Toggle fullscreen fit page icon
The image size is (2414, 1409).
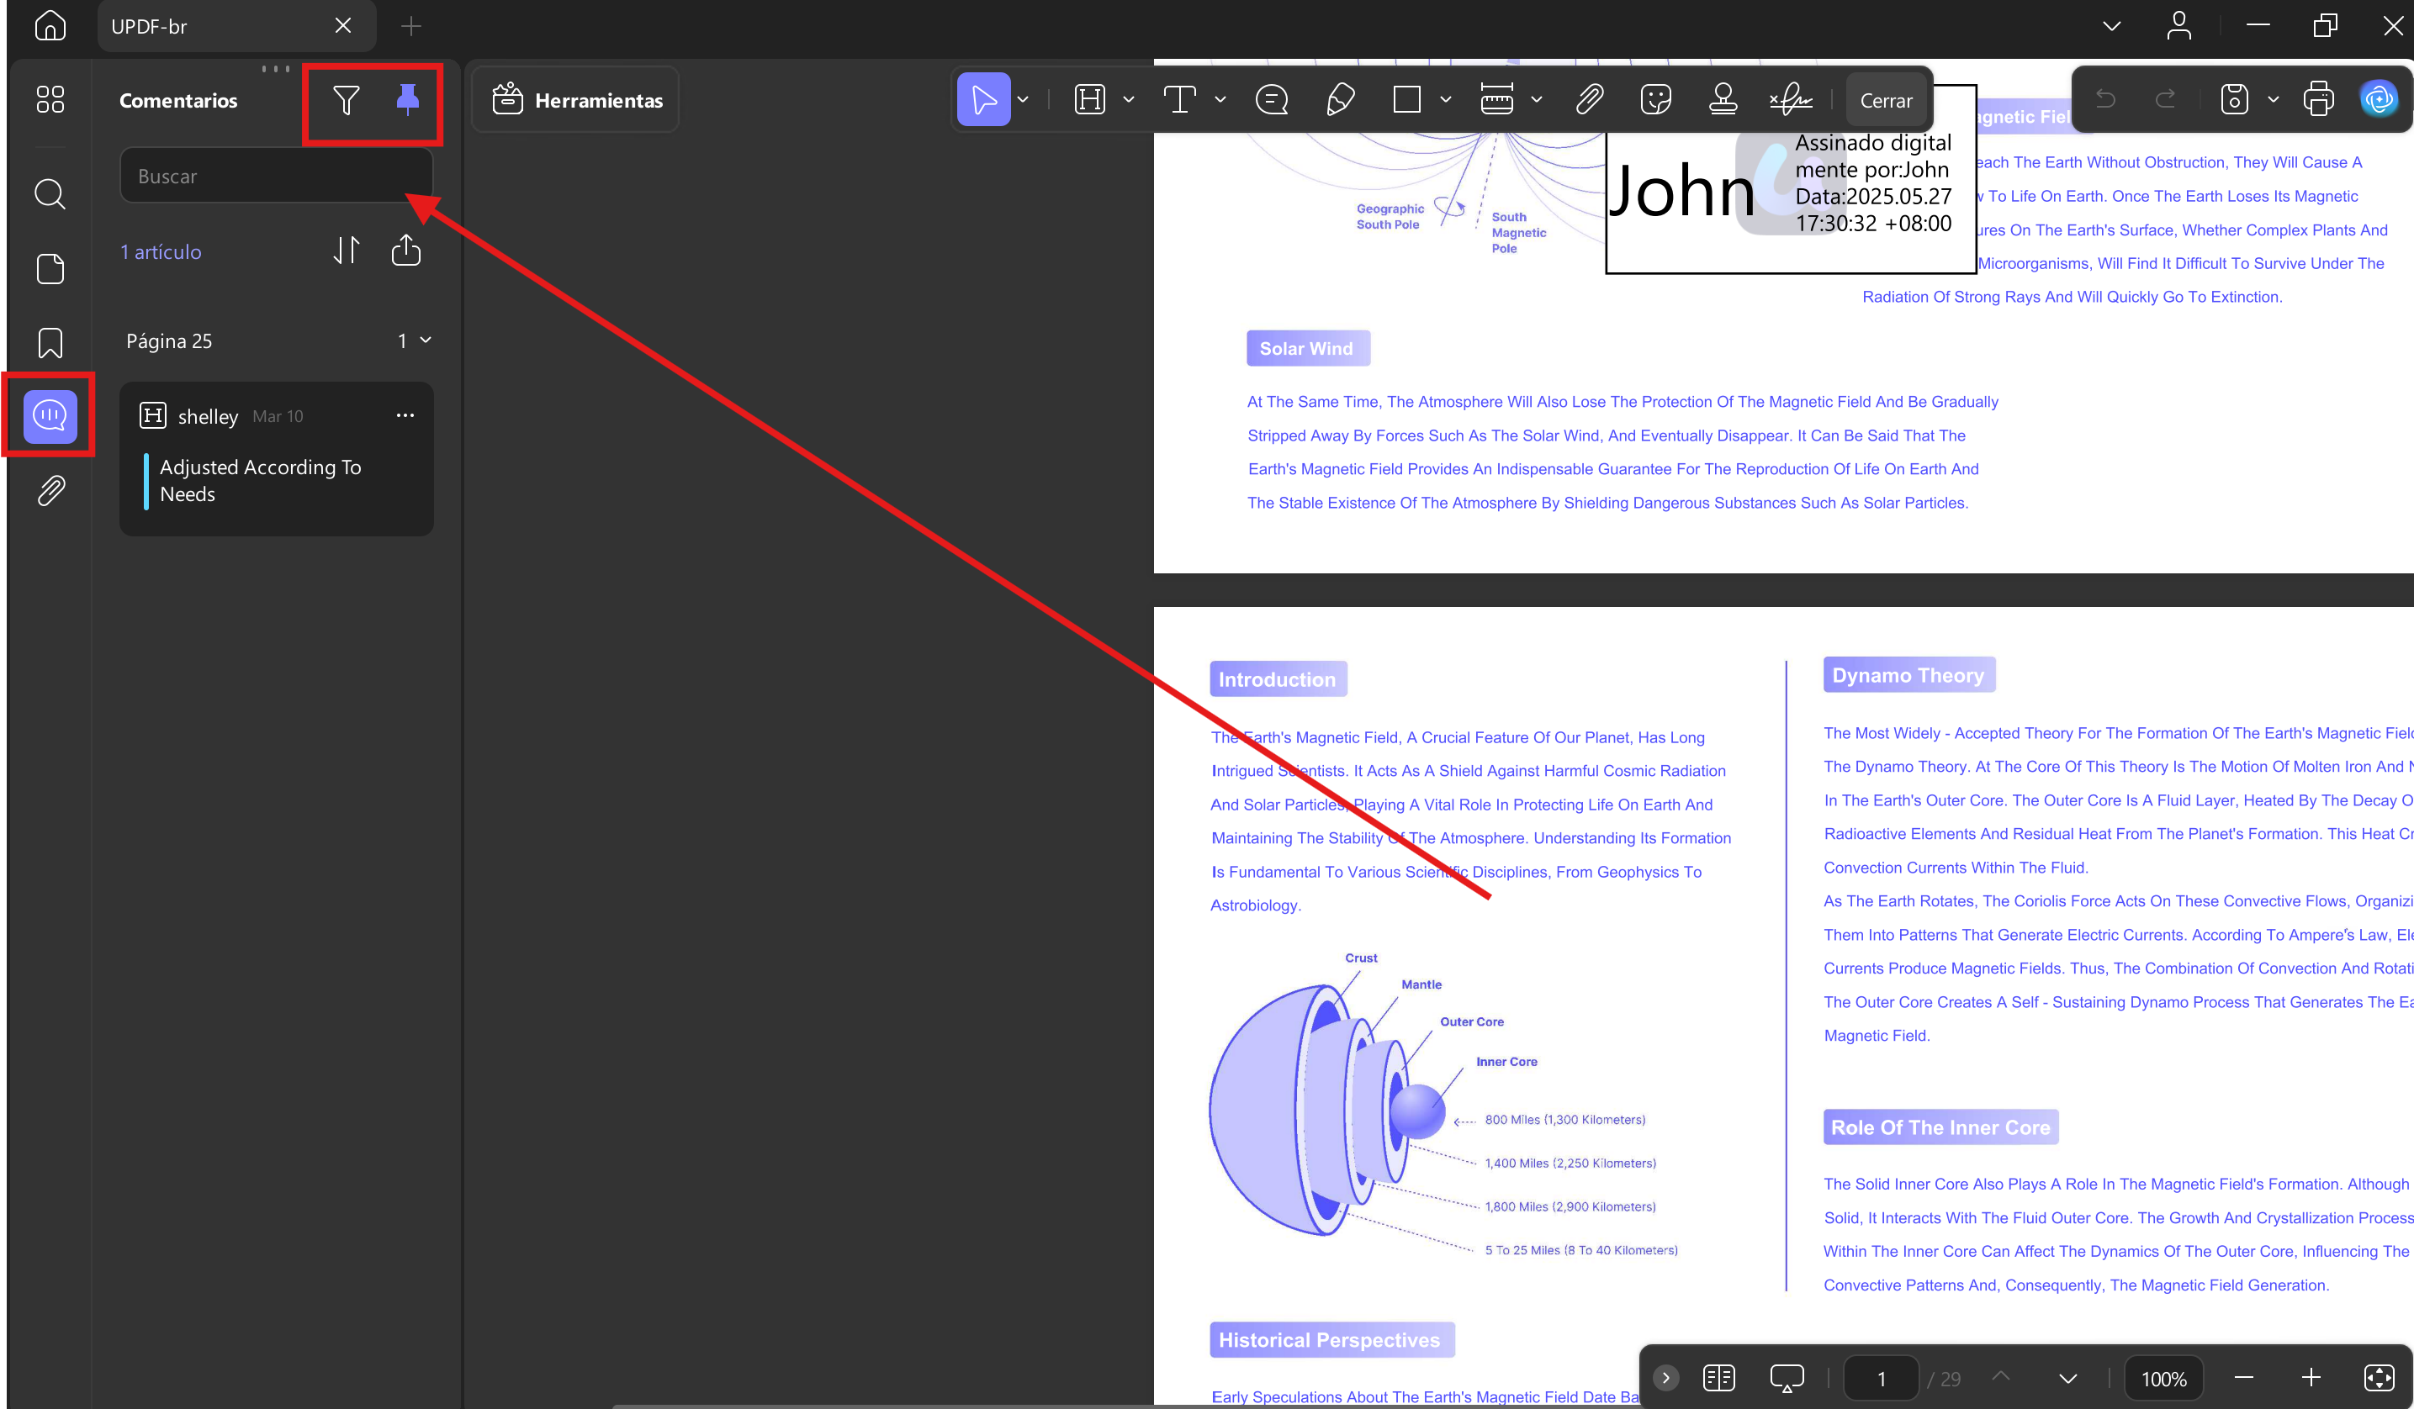click(x=2380, y=1379)
